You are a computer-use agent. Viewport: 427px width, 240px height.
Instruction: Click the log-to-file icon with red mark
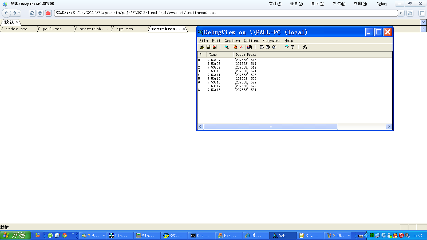tap(215, 47)
